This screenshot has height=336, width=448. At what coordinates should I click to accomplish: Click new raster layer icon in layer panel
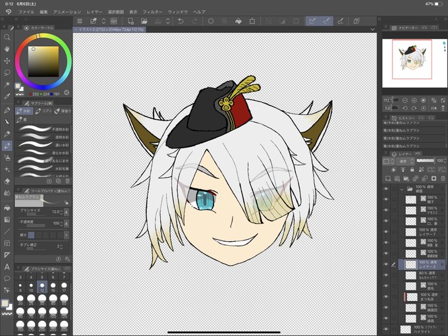(387, 179)
